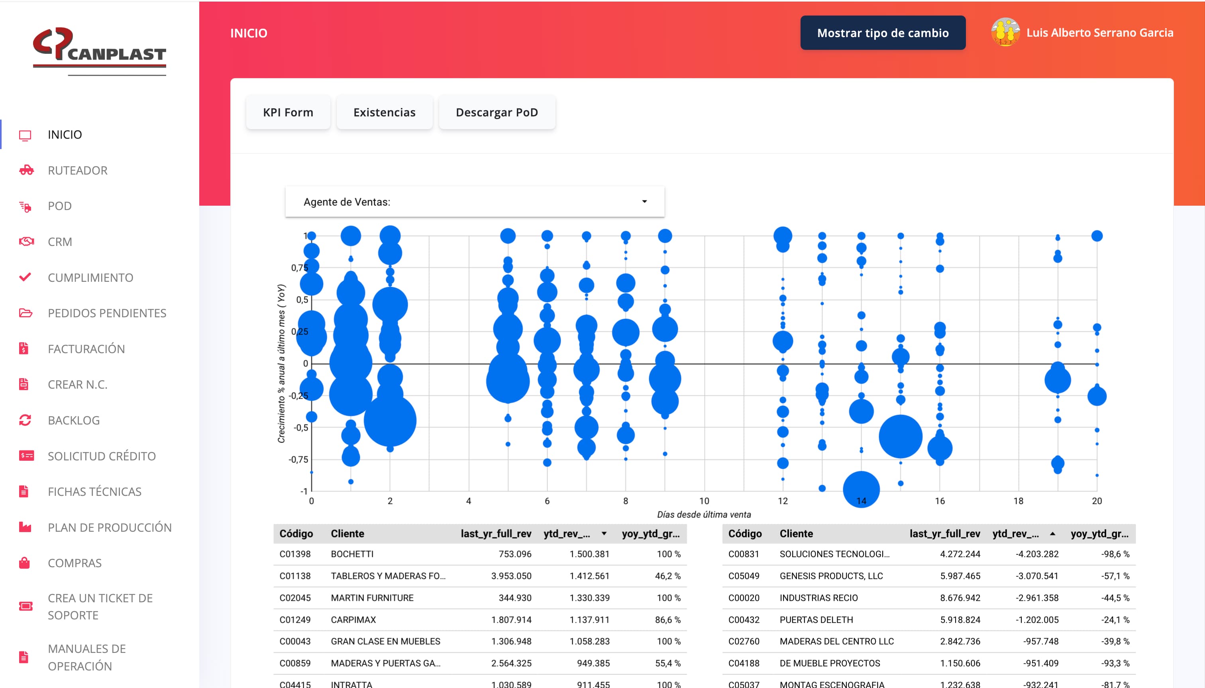Sort right table by ytd_rev ascending arrow
The height and width of the screenshot is (688, 1205).
pos(1052,533)
